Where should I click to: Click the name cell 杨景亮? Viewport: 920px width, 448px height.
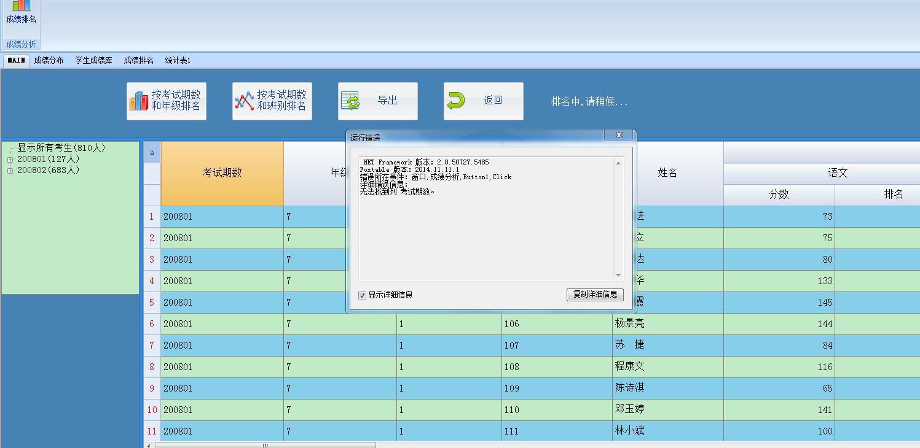667,324
